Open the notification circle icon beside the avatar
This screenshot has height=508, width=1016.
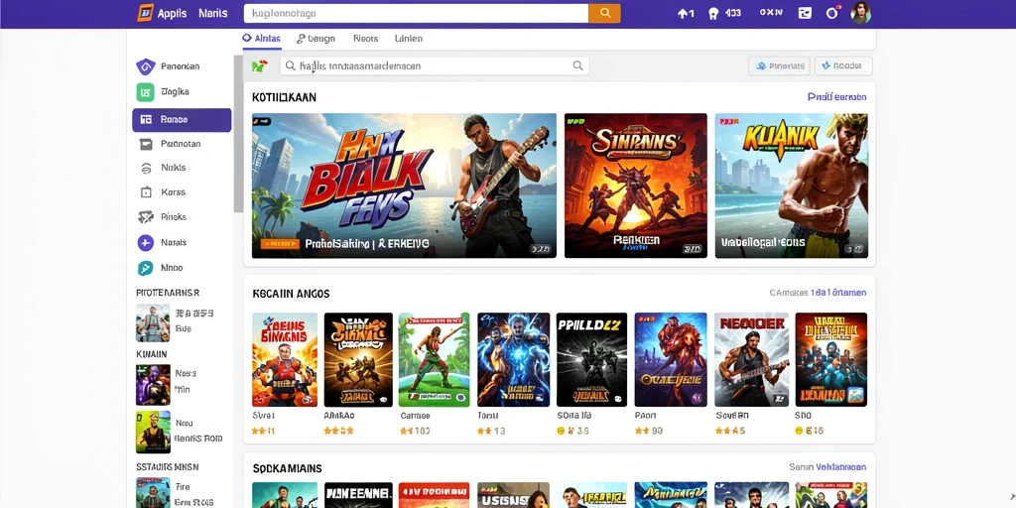coord(832,13)
